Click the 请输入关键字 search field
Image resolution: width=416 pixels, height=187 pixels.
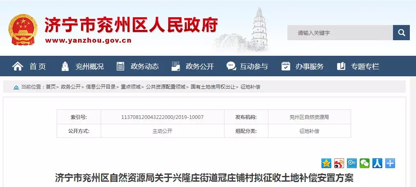[x=340, y=33]
